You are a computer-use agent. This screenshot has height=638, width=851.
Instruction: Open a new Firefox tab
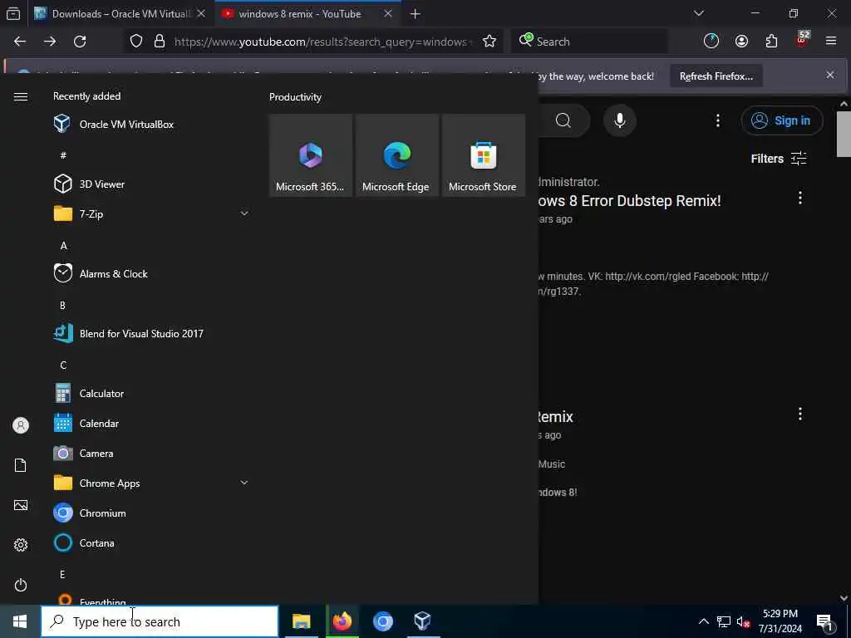pyautogui.click(x=416, y=14)
